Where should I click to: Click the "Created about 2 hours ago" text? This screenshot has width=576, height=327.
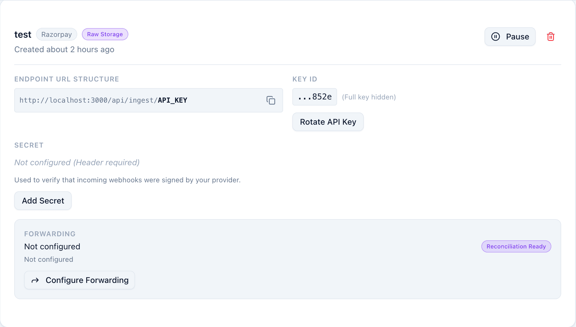click(x=64, y=50)
